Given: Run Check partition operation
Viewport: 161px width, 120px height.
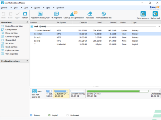Looking at the screenshot, I should pyautogui.click(x=9, y=47).
